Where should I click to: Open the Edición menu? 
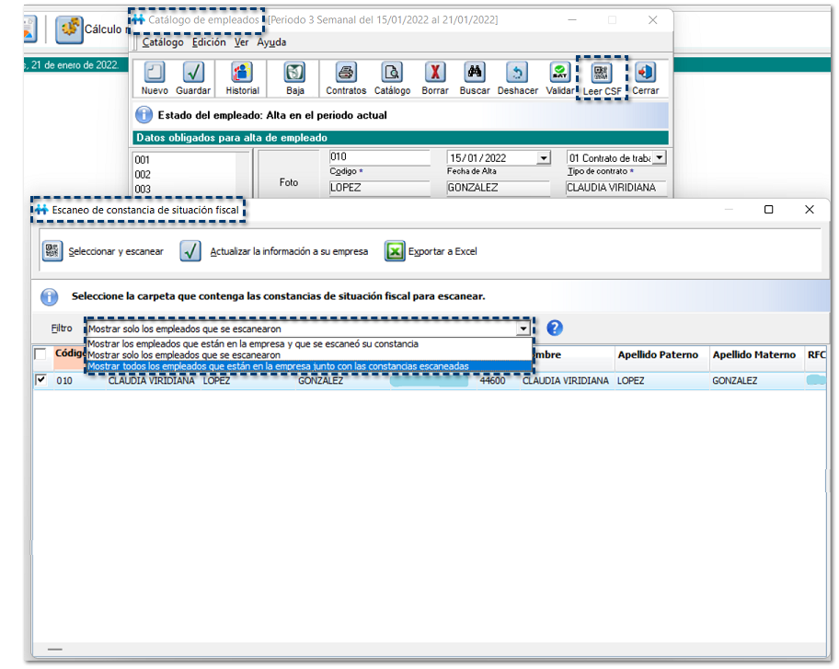tap(209, 42)
